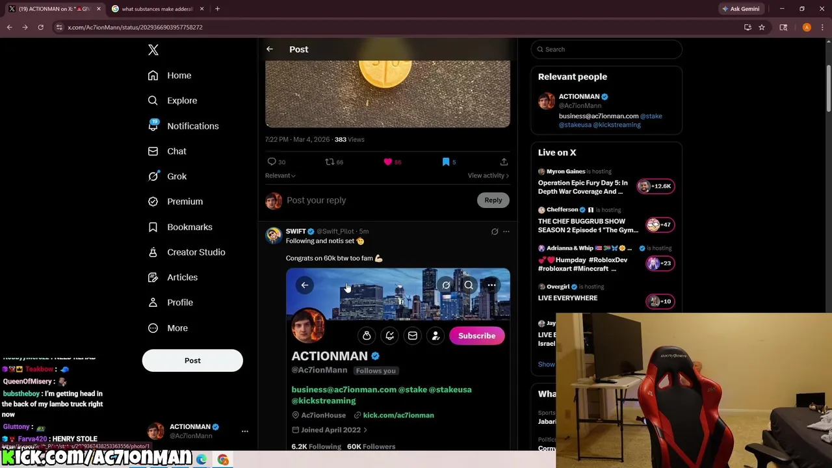Open a new browser tab
Viewport: 832px width, 468px height.
pos(217,9)
